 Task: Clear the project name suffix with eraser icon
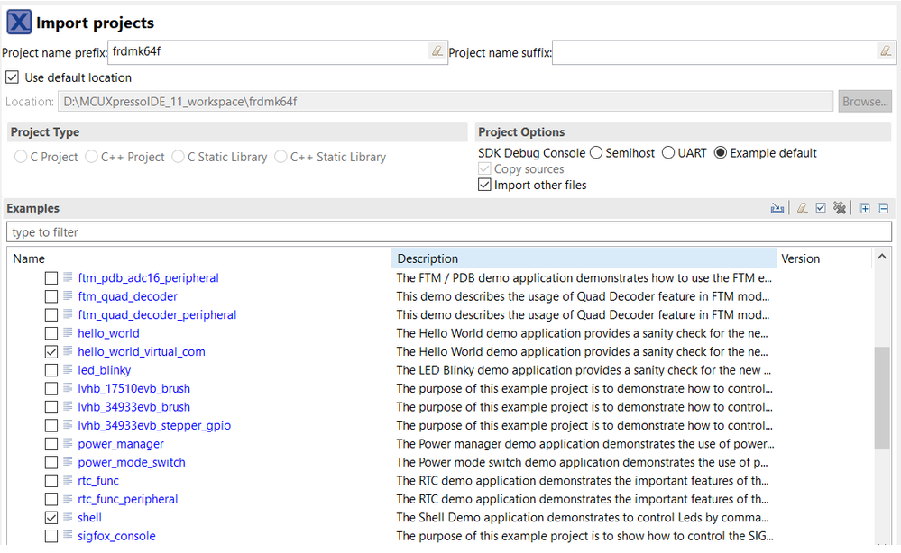[885, 52]
